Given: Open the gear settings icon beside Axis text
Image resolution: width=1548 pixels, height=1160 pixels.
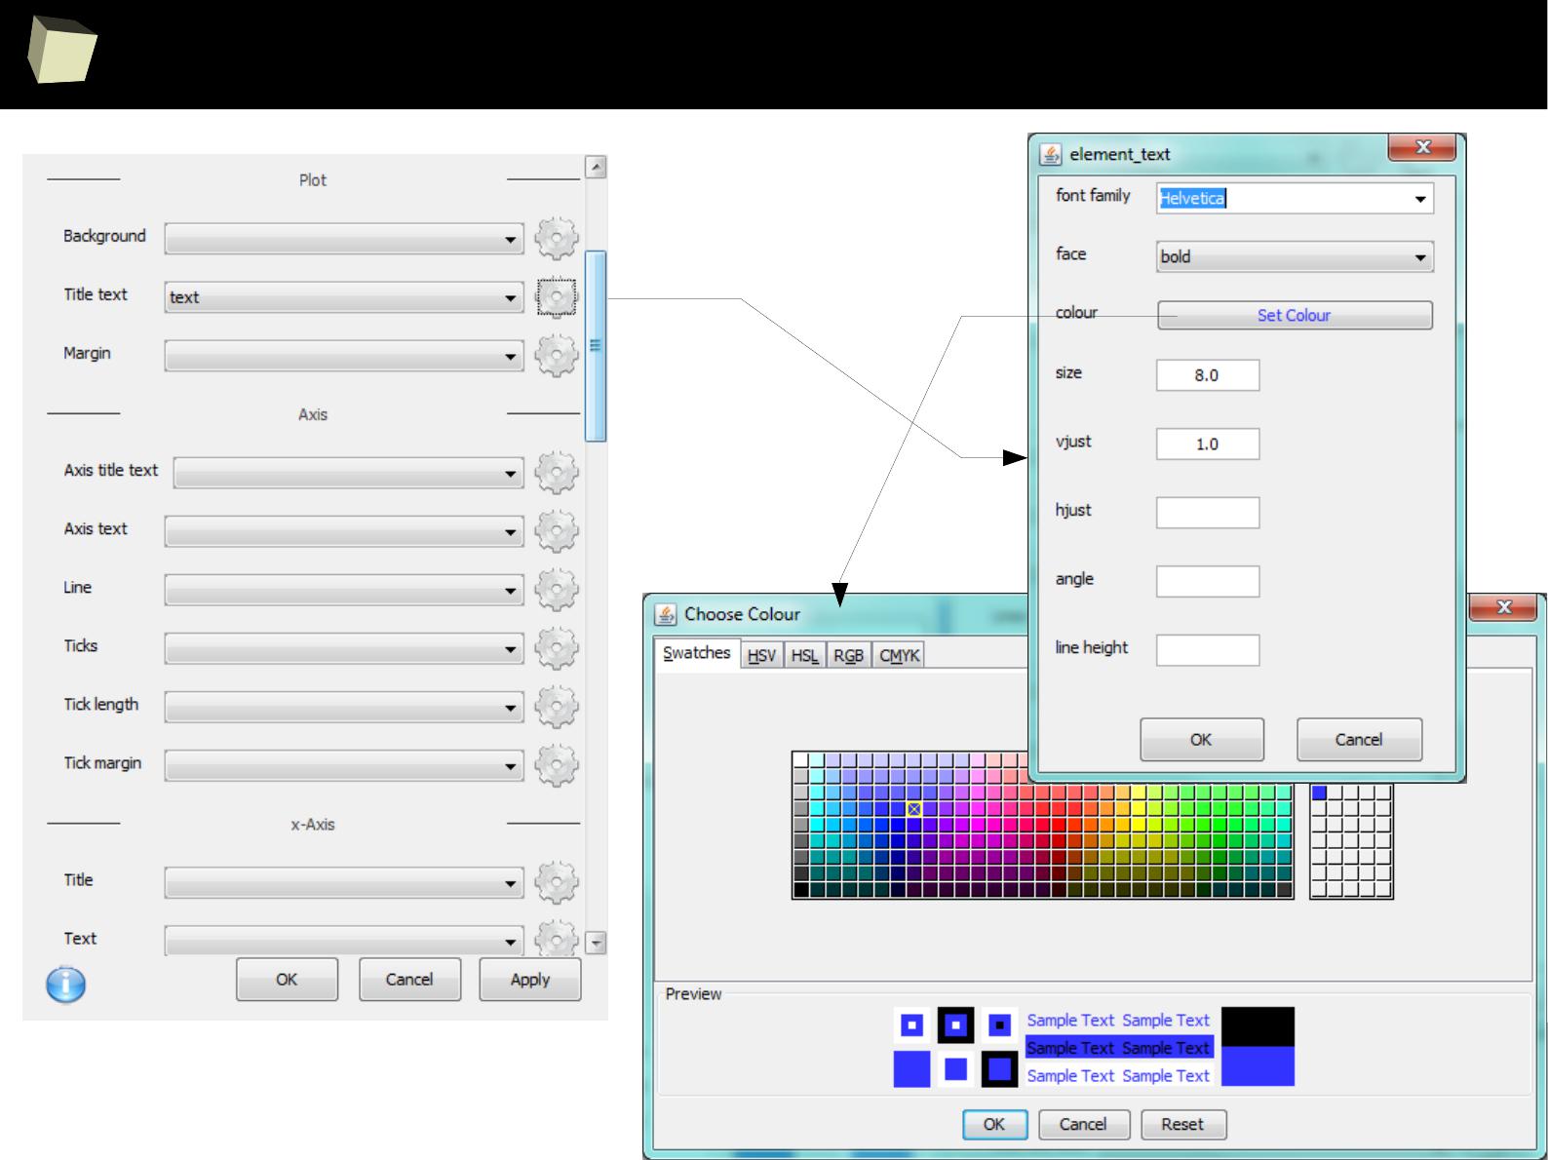Looking at the screenshot, I should pyautogui.click(x=557, y=531).
